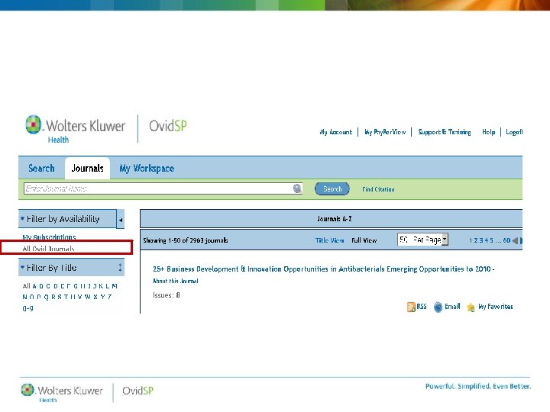
Task: Click the 'Showing 1-50 of 2963 journals' text
Action: [186, 240]
